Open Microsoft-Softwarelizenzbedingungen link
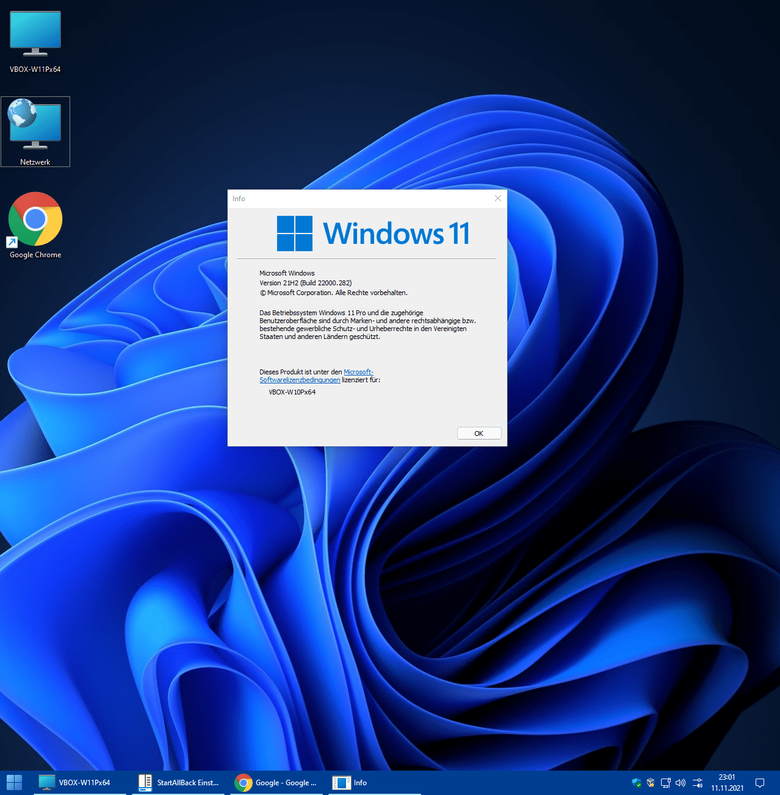Screen dimensions: 780x795 (x=316, y=376)
